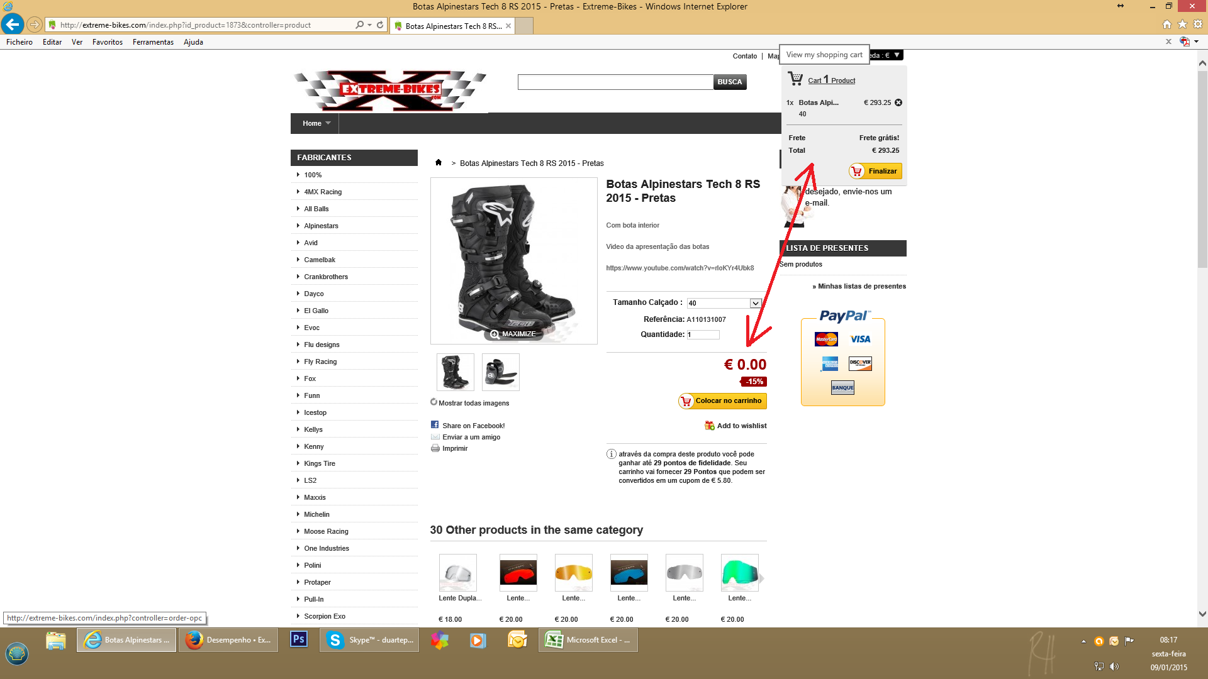Open the currency selector dropdown

886,55
